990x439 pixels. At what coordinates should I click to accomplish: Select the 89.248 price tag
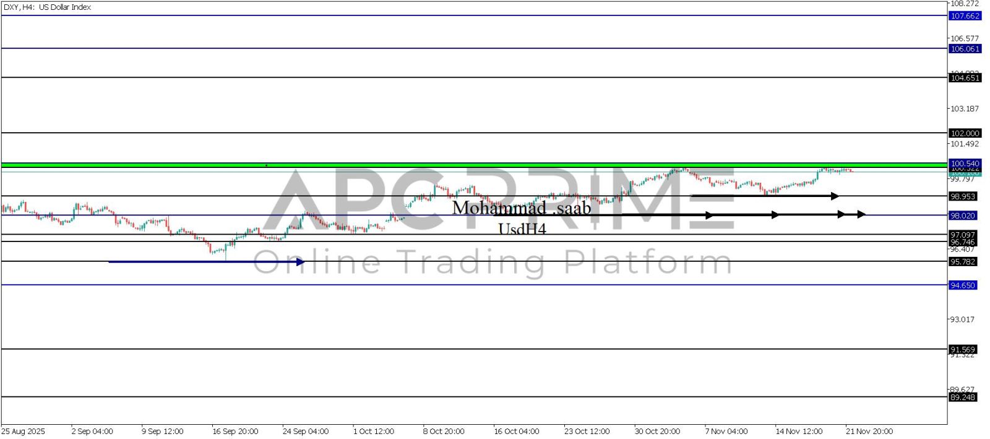(x=963, y=397)
